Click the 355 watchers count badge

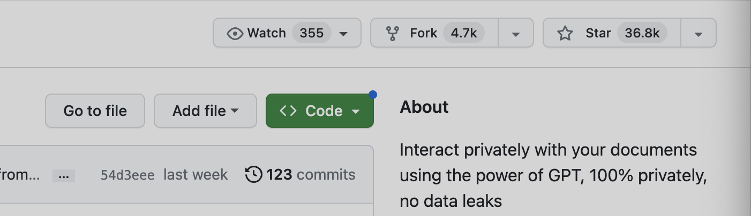pyautogui.click(x=311, y=34)
